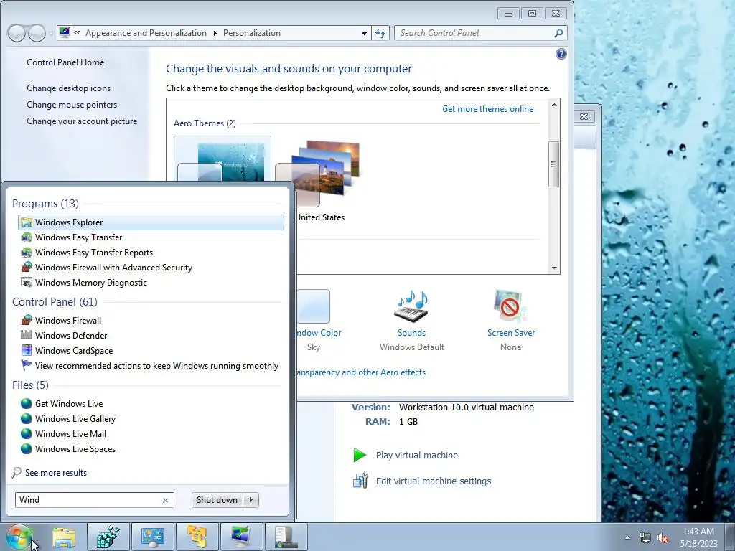Screen dimensions: 735x551
Task: Click the Control Panel (61) header
Action: (x=55, y=302)
